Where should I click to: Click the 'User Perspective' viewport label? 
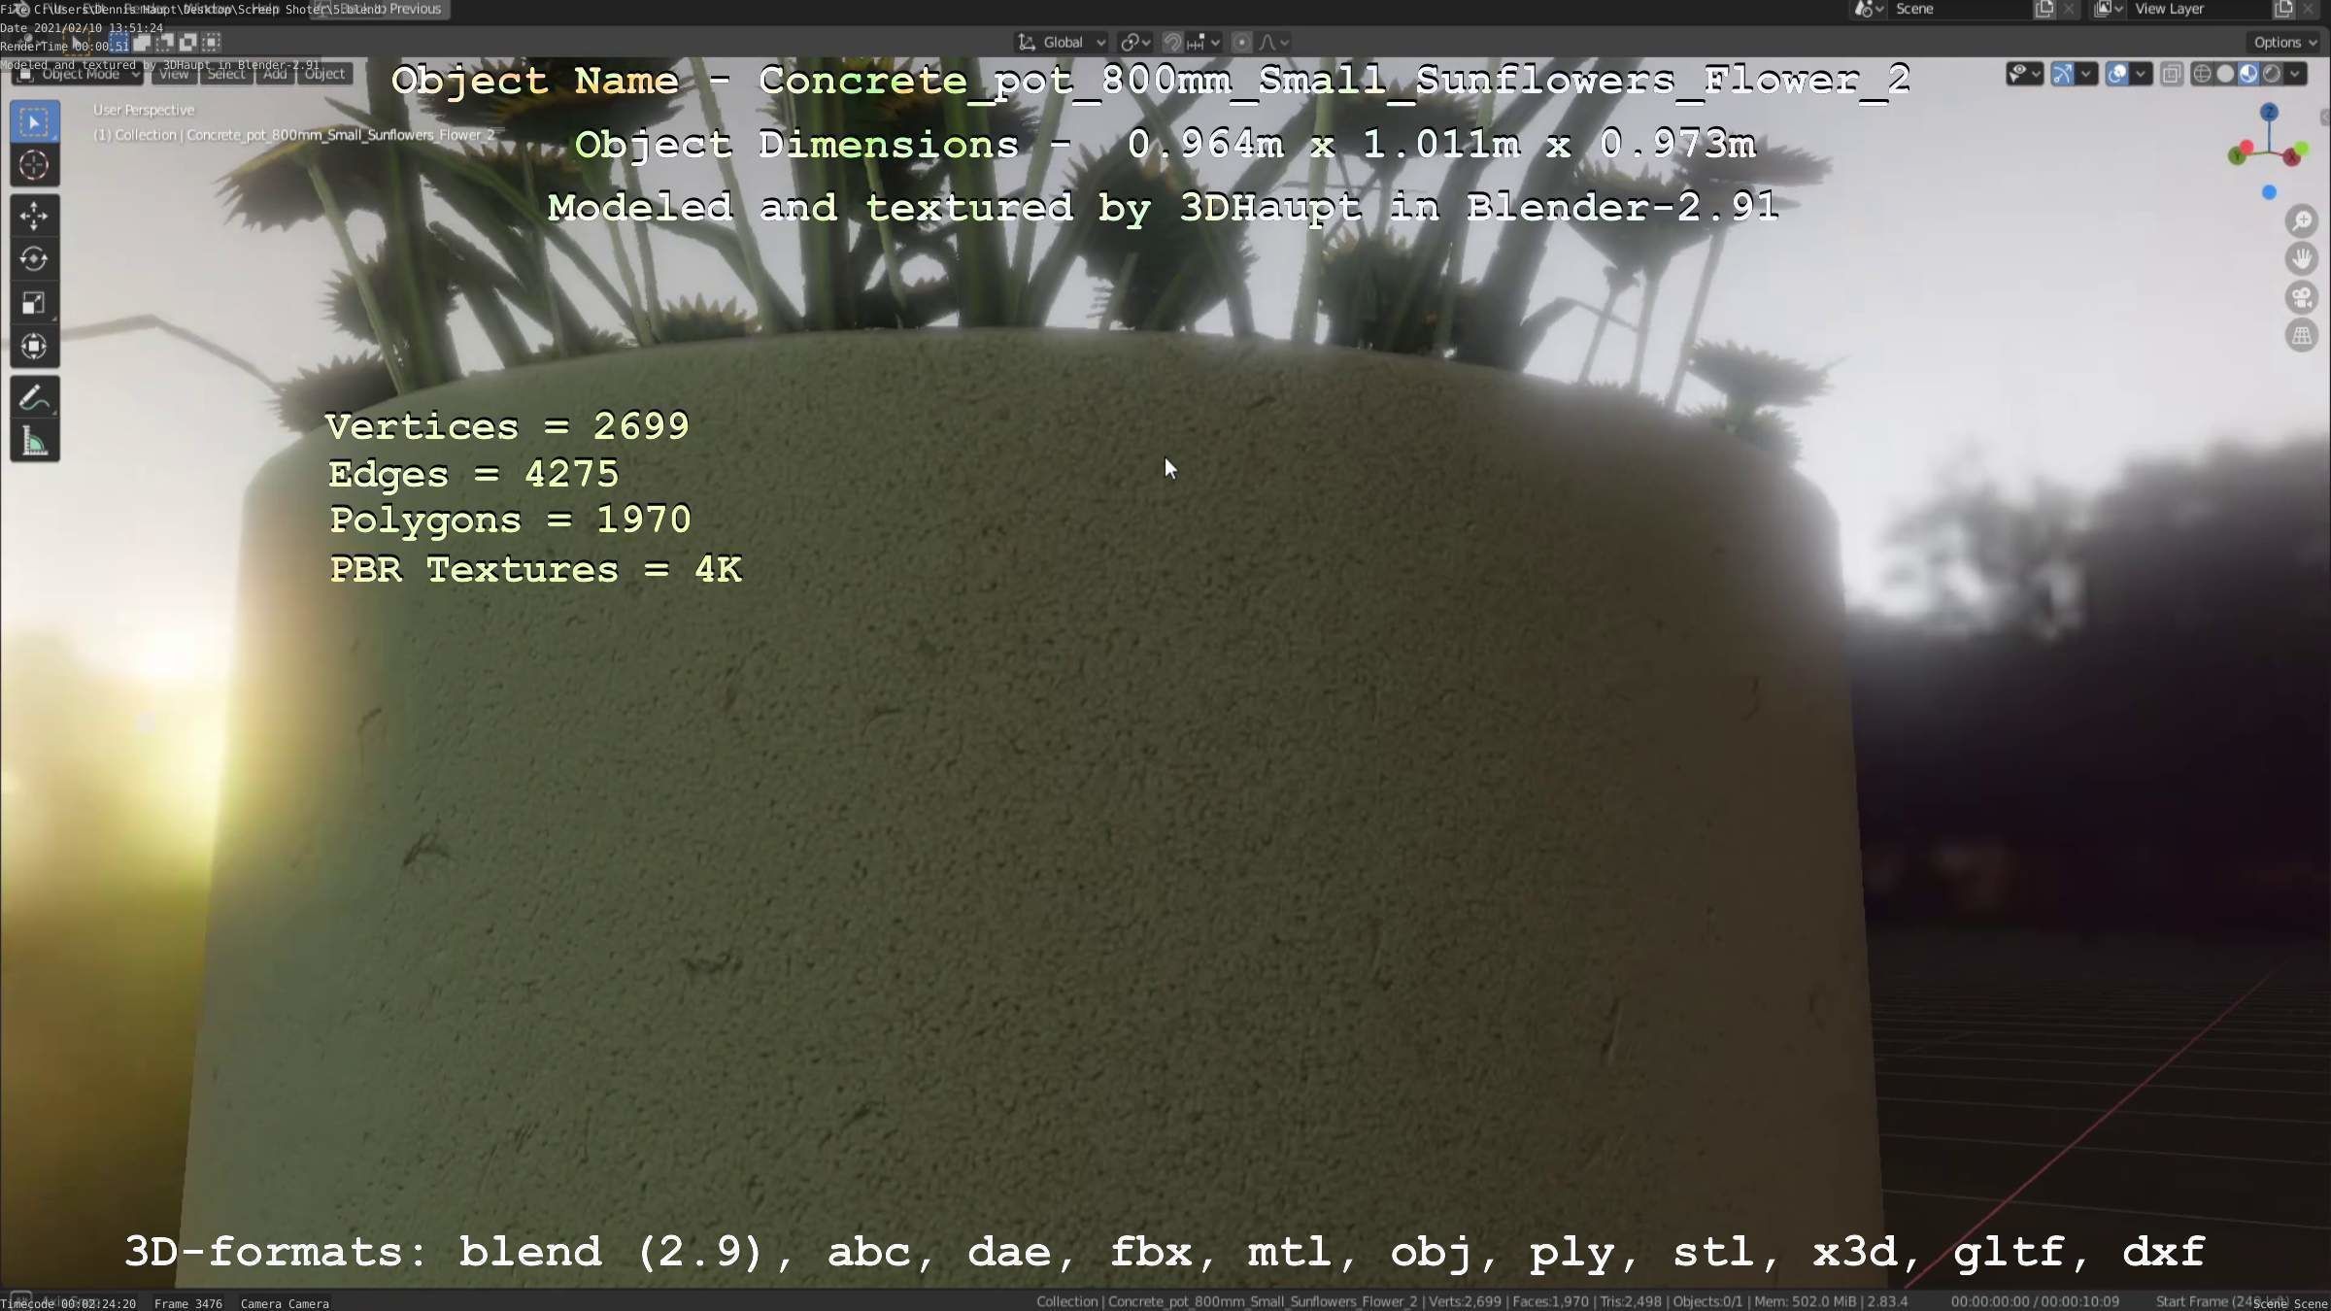[x=144, y=110]
